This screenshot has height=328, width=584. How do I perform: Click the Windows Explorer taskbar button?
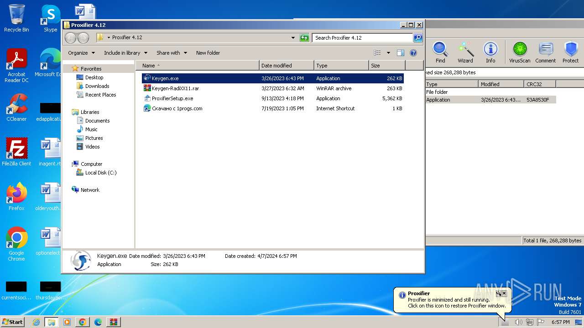click(52, 322)
